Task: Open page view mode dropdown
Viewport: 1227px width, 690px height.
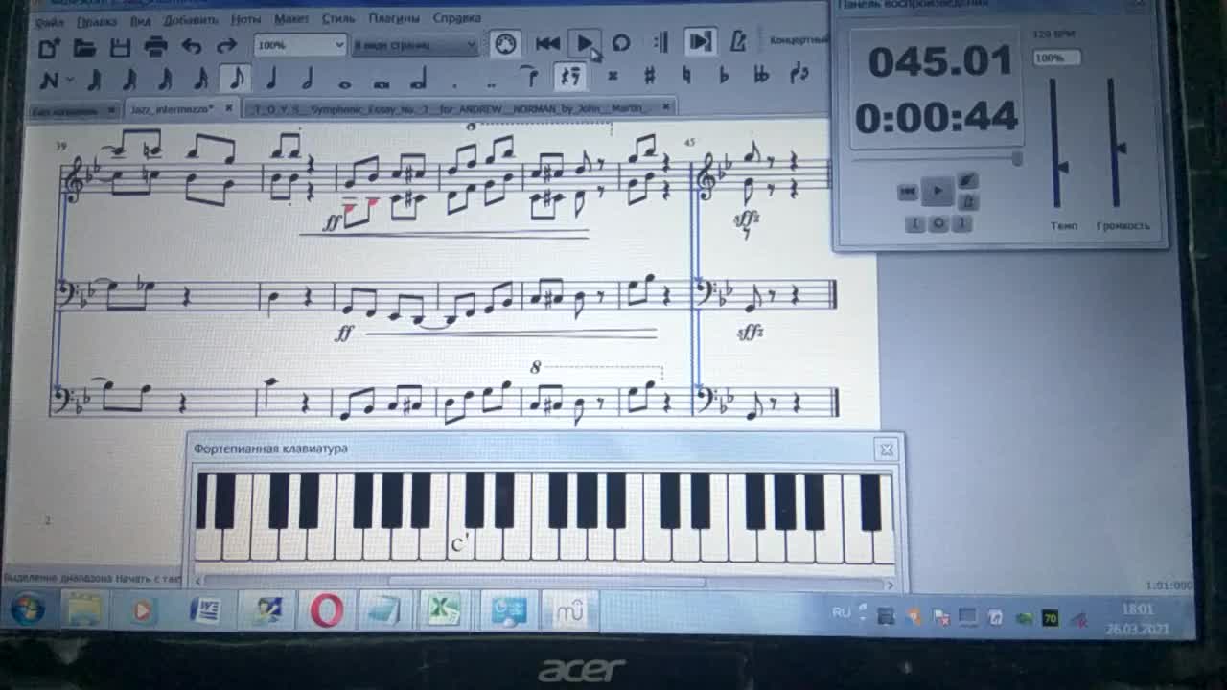Action: 414,45
